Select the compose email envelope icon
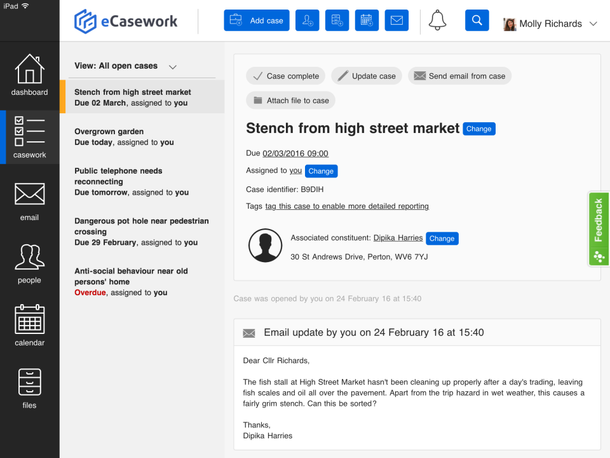610x458 pixels. tap(396, 20)
